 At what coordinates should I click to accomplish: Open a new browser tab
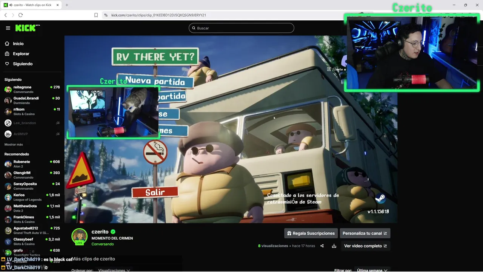click(x=67, y=5)
